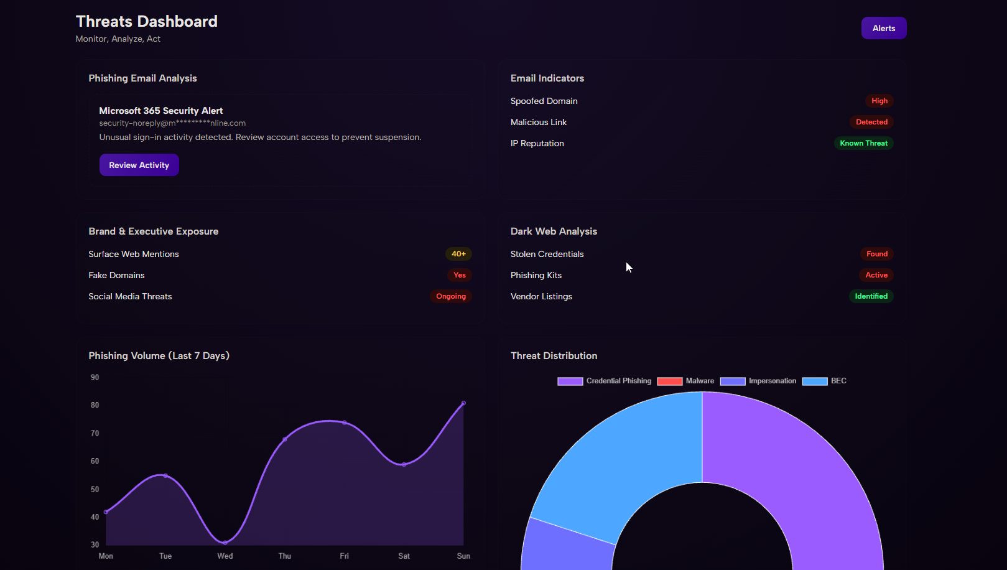Click the High severity badge for Spoofed Domain
Image resolution: width=1007 pixels, height=570 pixels.
pos(879,101)
